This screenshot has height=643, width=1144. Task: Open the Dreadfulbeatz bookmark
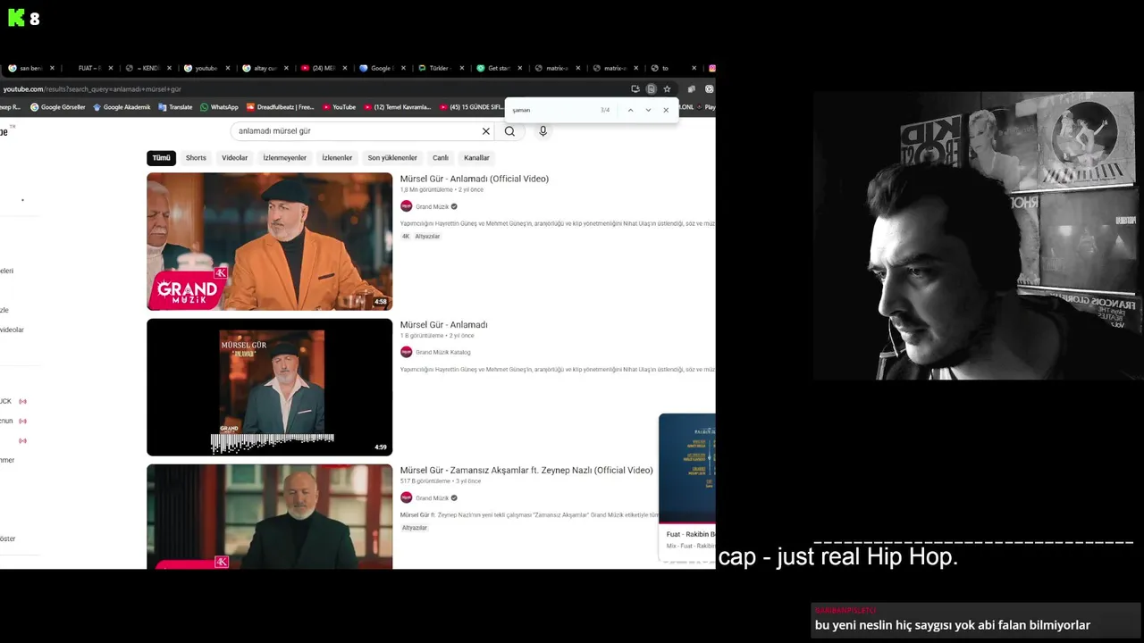tap(280, 107)
